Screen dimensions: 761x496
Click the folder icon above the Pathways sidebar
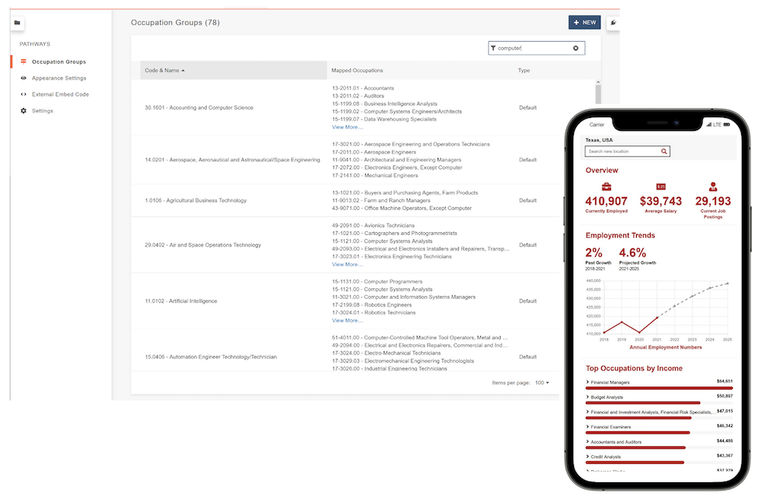[x=18, y=23]
